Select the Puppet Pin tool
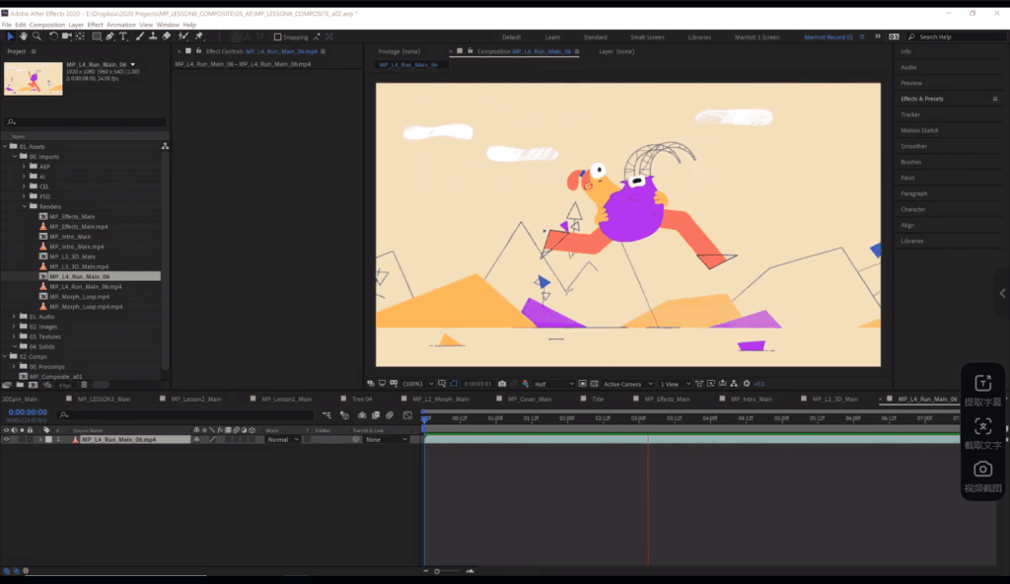The width and height of the screenshot is (1010, 584). (x=199, y=36)
